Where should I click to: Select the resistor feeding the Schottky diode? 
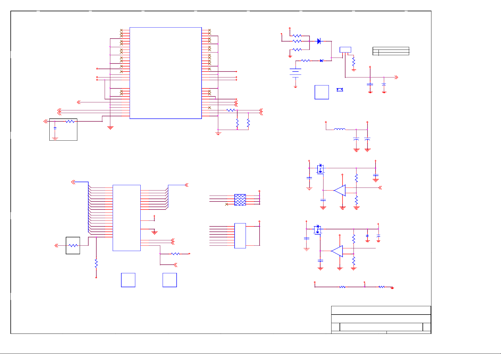[306, 61]
